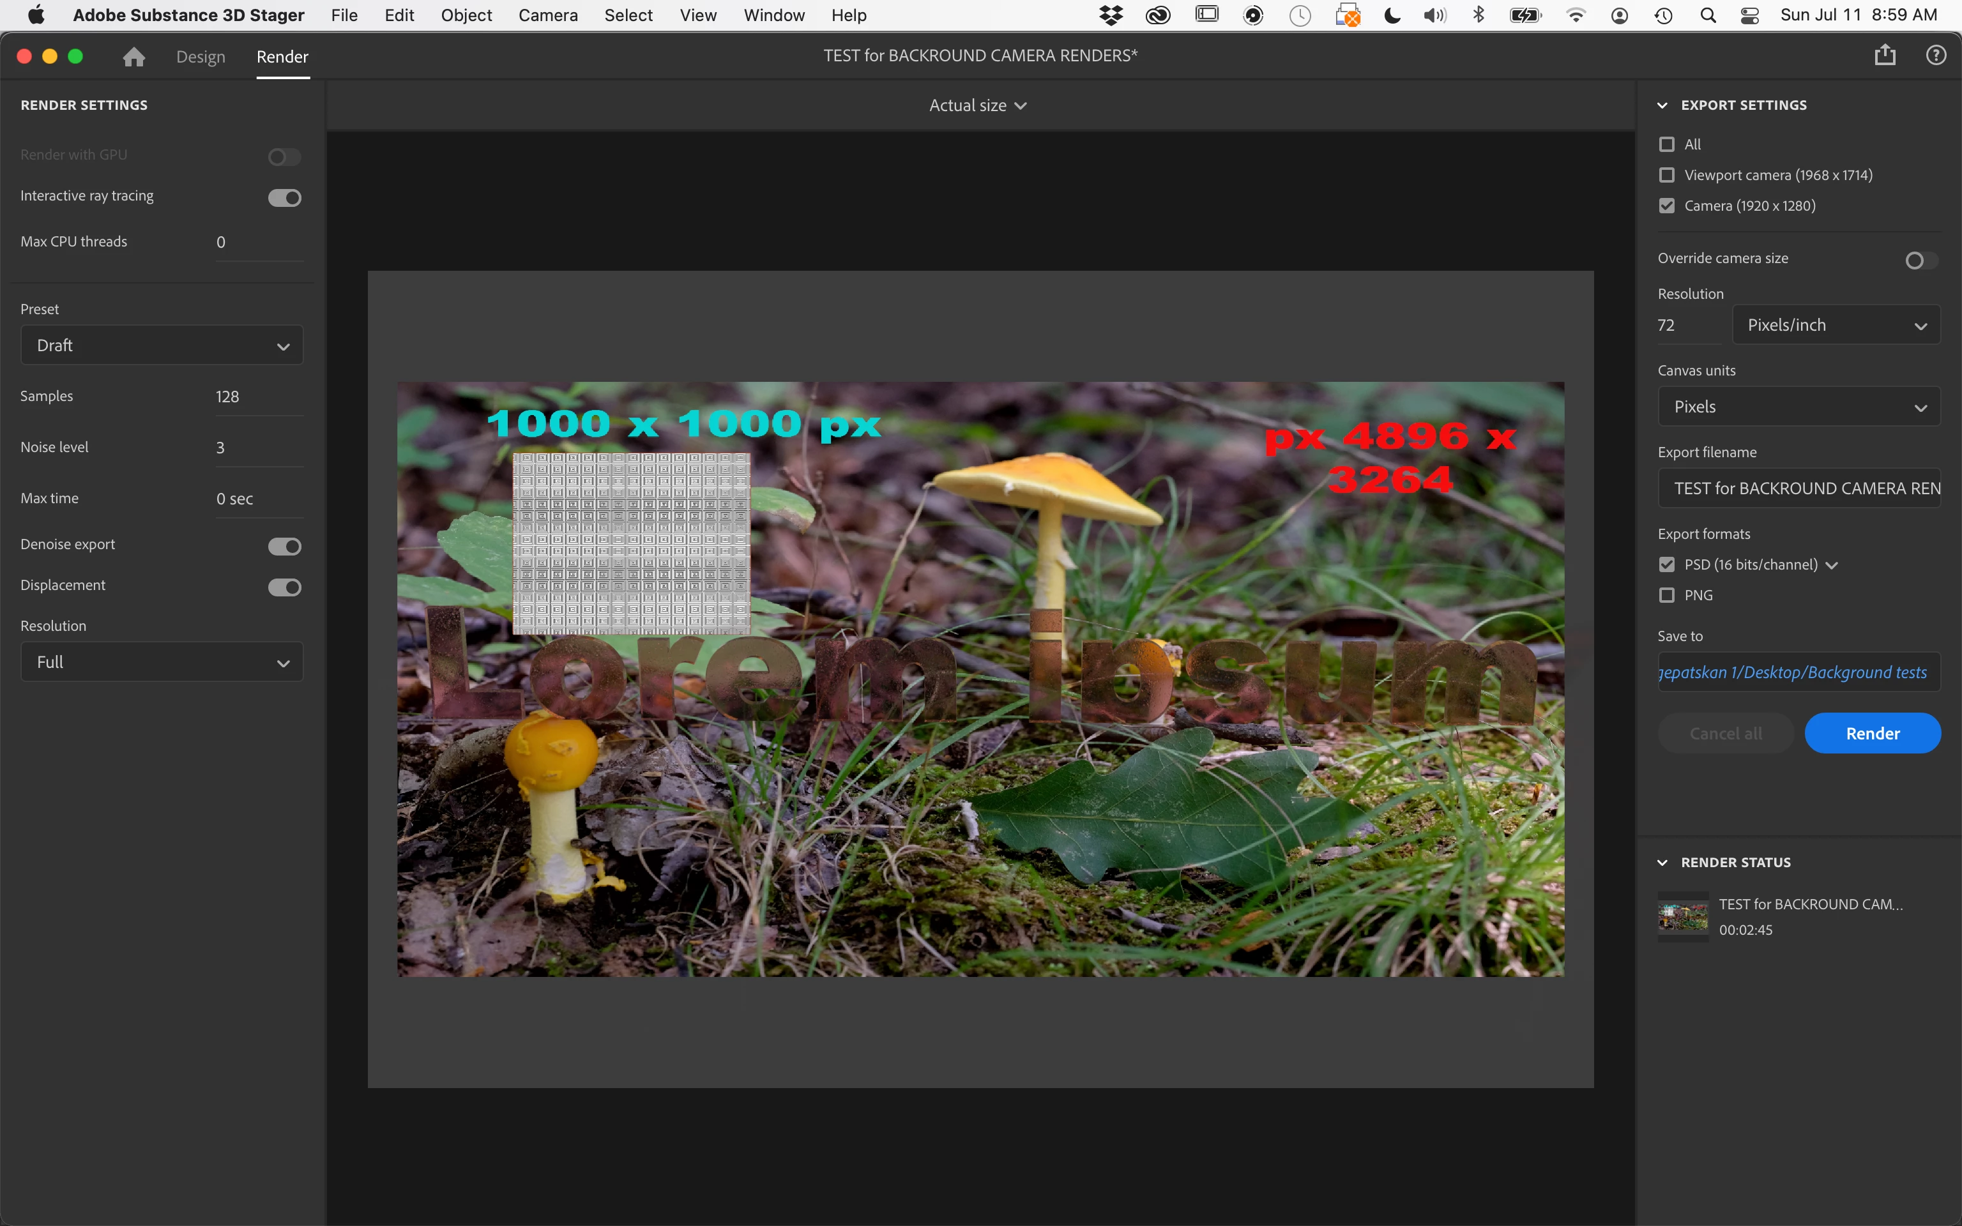Open the Camera menu
The image size is (1962, 1226).
click(x=548, y=15)
